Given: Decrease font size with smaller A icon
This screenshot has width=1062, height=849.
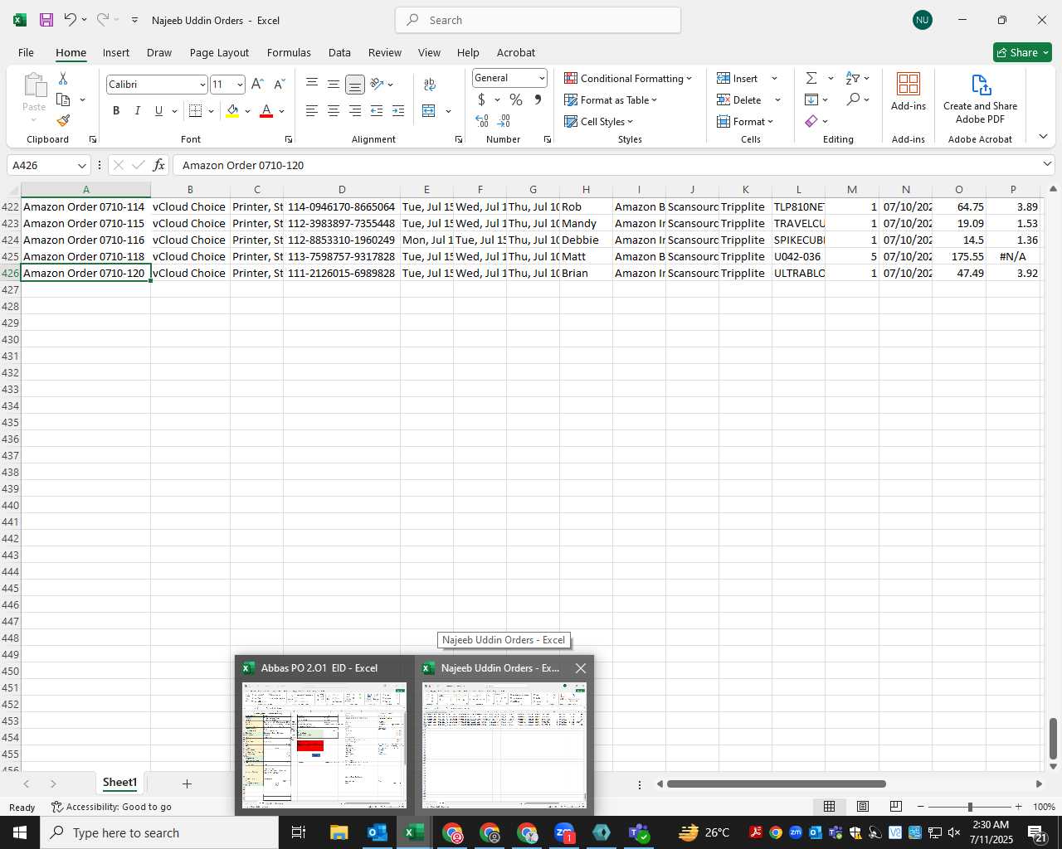Looking at the screenshot, I should point(279,85).
